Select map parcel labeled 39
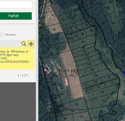The height and width of the screenshot is (121, 125). [x=92, y=69]
